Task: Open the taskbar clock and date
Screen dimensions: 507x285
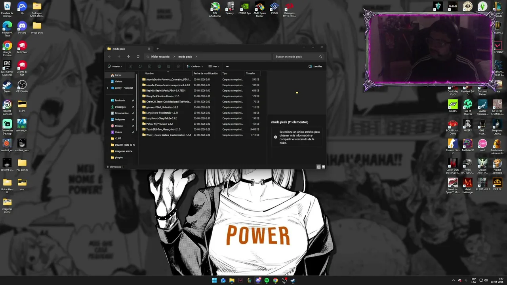Action: click(497, 280)
